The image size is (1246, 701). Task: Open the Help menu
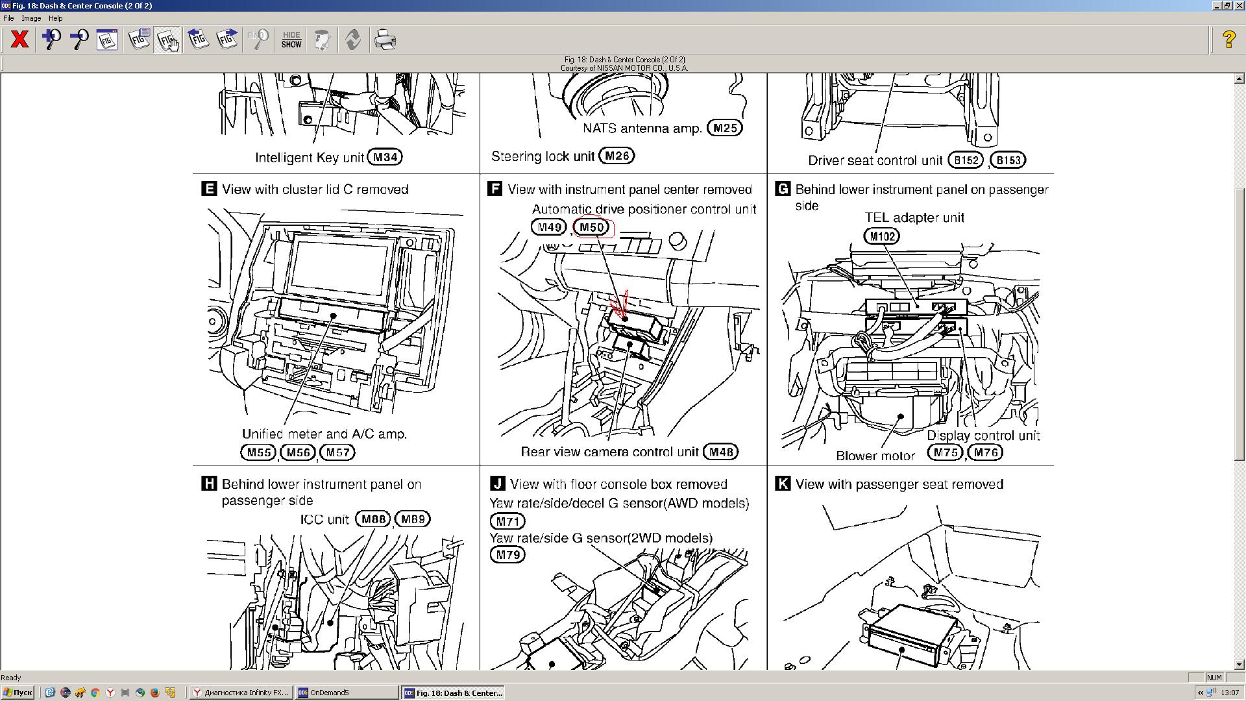[56, 18]
